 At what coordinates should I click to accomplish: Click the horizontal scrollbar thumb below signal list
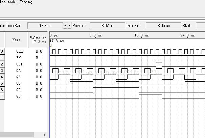(17, 135)
